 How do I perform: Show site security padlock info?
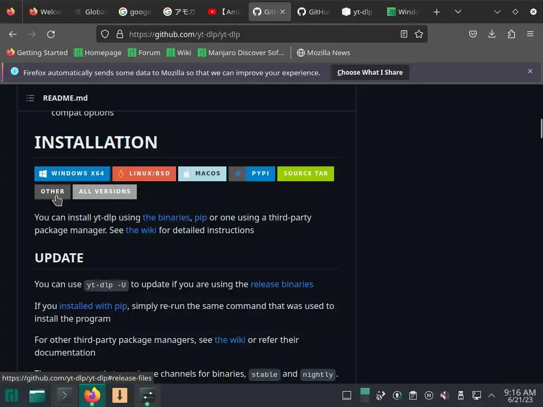coord(120,34)
